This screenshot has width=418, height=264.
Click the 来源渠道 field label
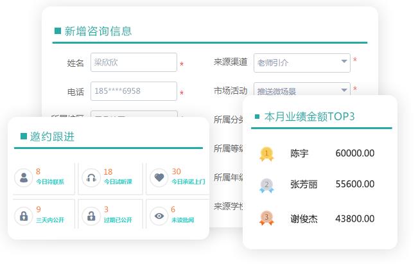click(x=231, y=62)
